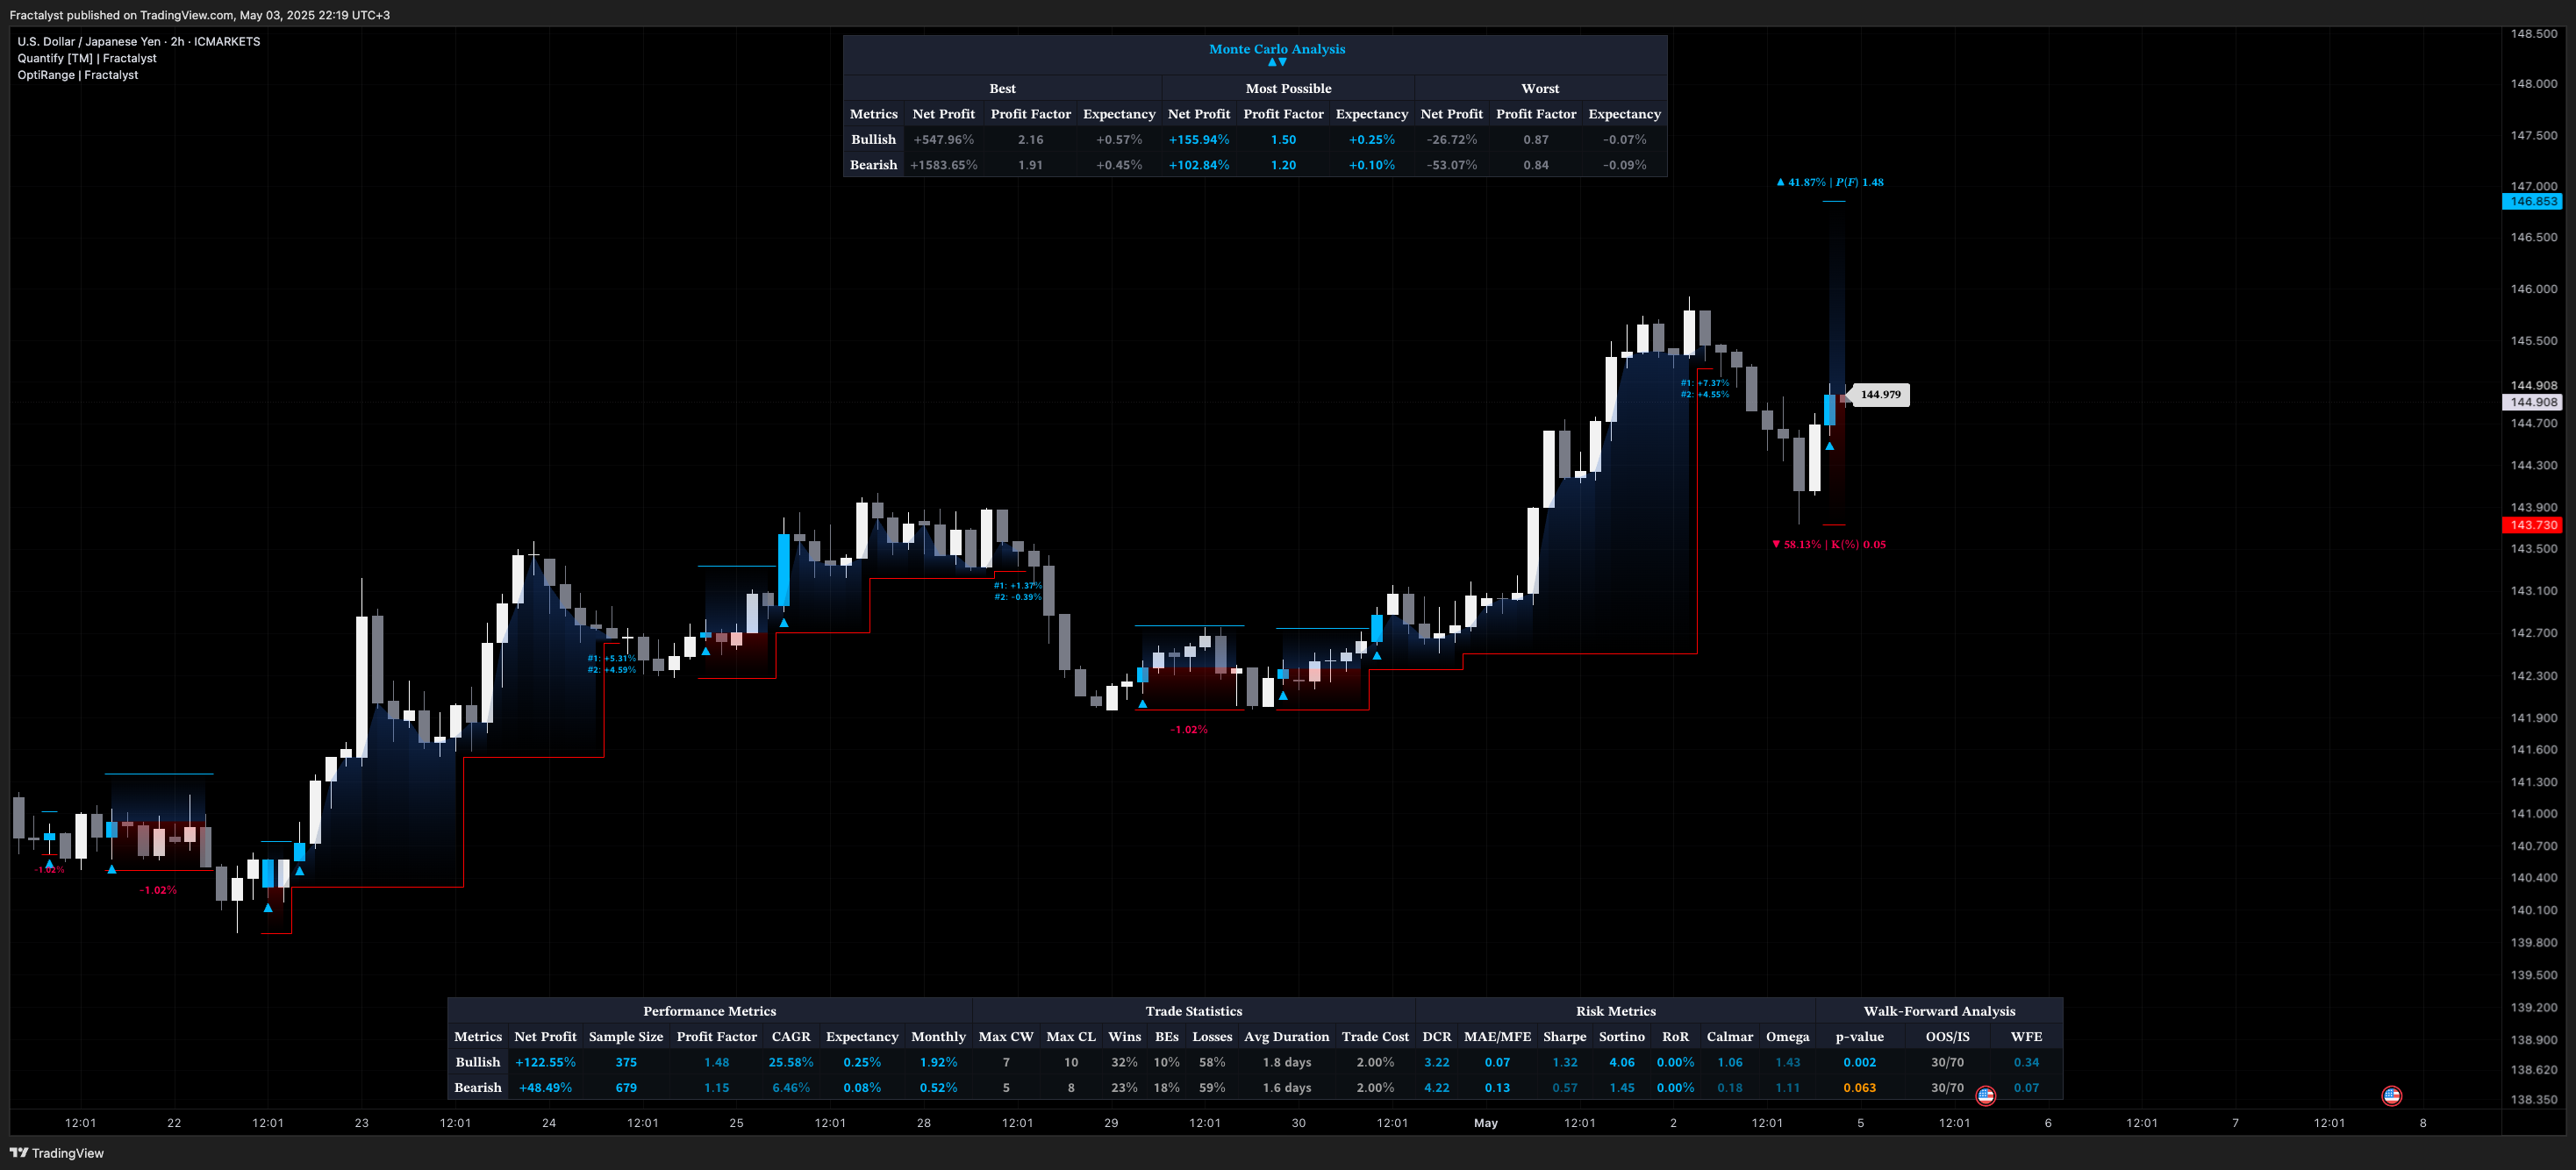This screenshot has width=2576, height=1170.
Task: Click Bearish net profit +48.49% cell
Action: (545, 1088)
